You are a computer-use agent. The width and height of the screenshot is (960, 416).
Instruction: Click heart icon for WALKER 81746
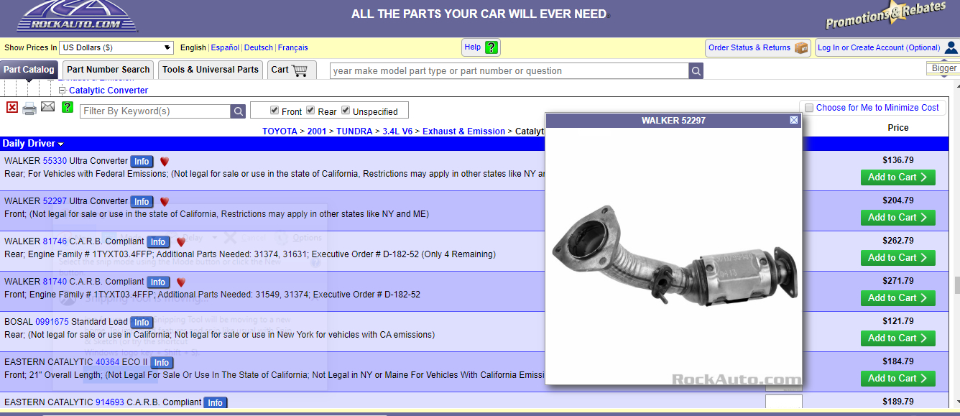pyautogui.click(x=181, y=242)
